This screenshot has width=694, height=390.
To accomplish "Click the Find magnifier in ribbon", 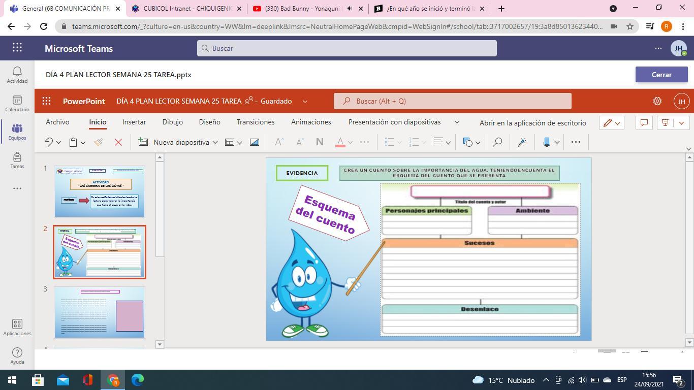I will (x=497, y=142).
